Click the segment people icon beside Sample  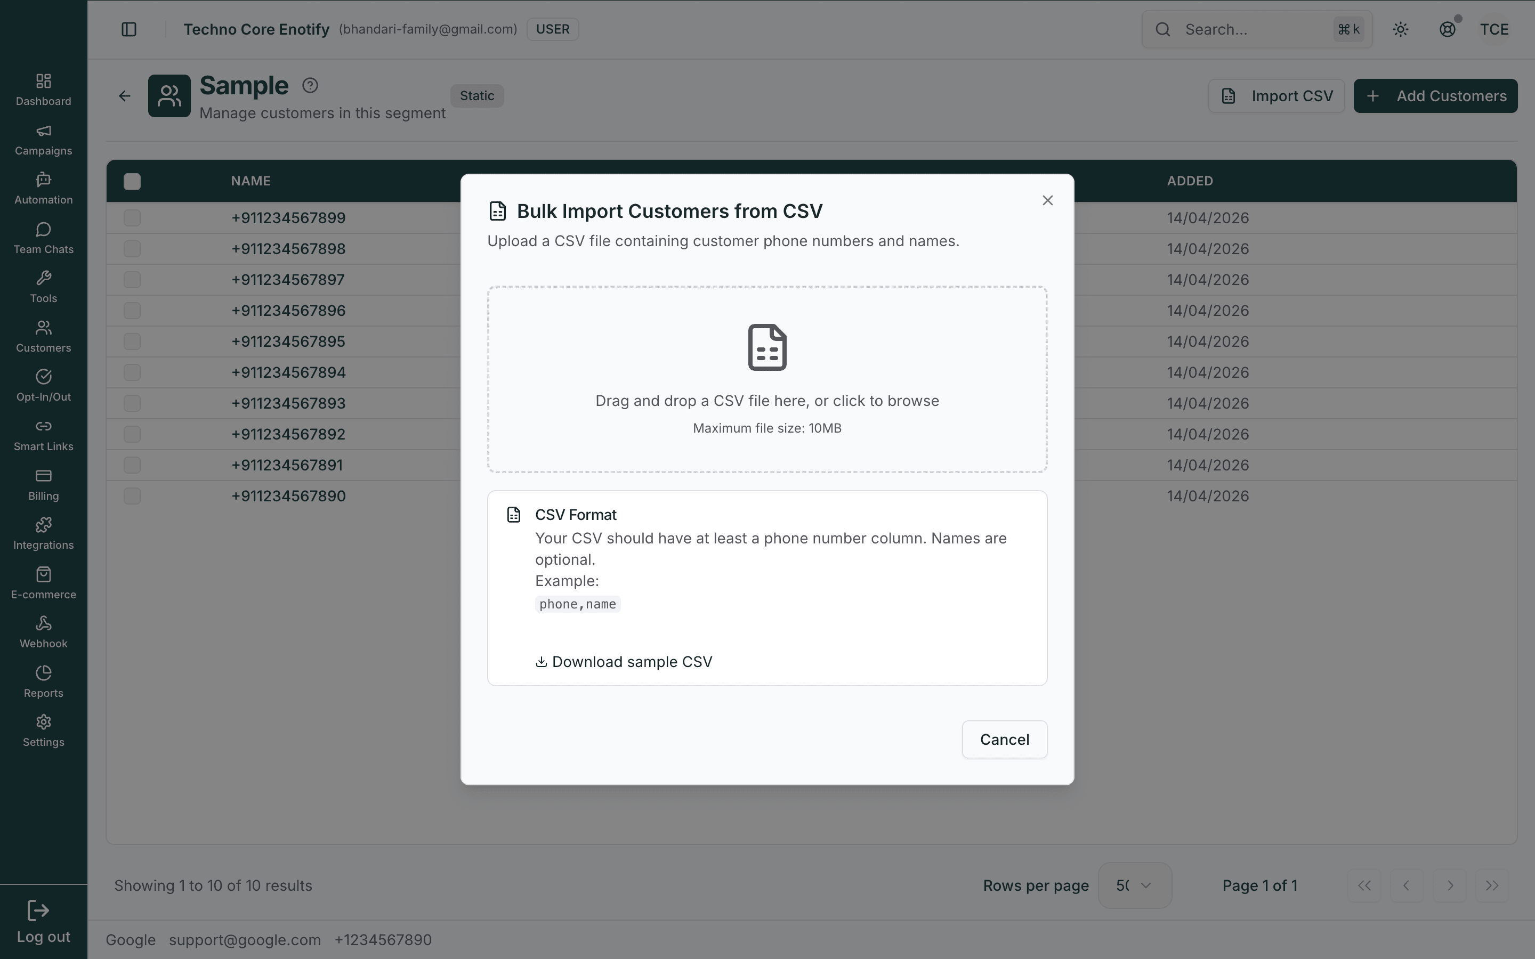(x=169, y=96)
